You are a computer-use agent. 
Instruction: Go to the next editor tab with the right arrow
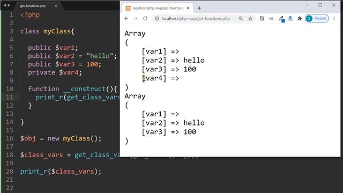[x=9, y=5]
